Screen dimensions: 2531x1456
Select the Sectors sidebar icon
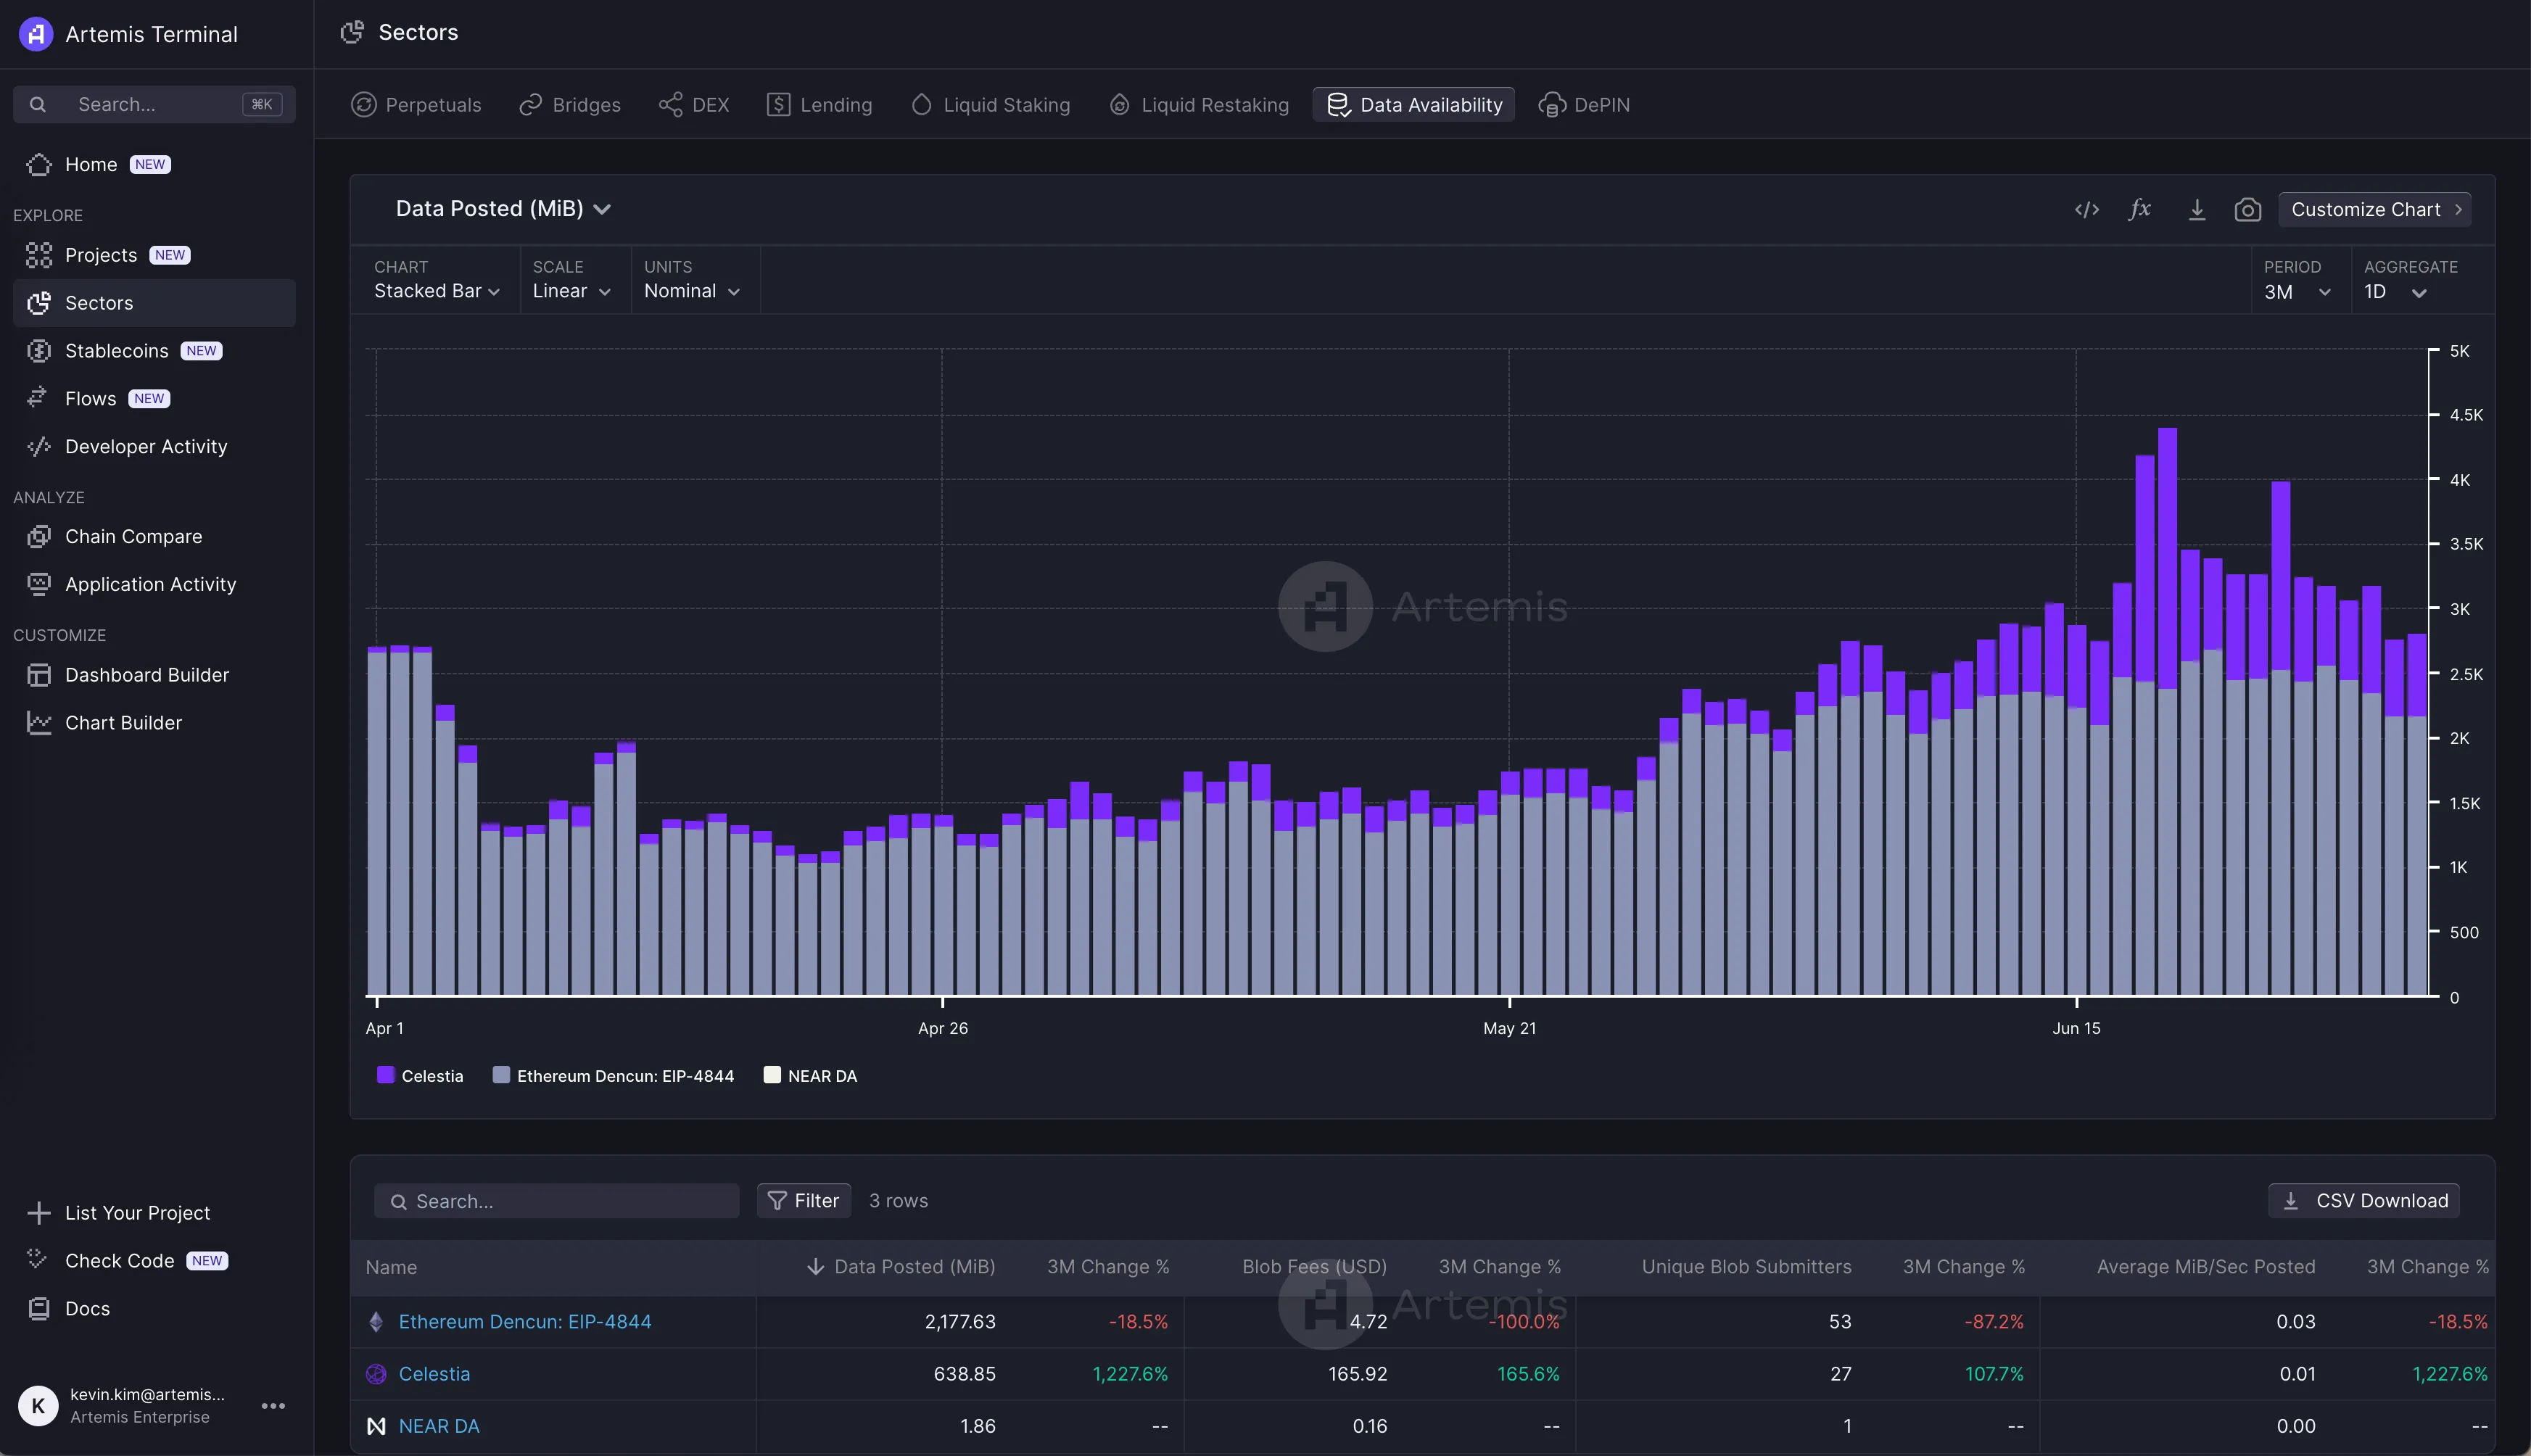pos(39,303)
